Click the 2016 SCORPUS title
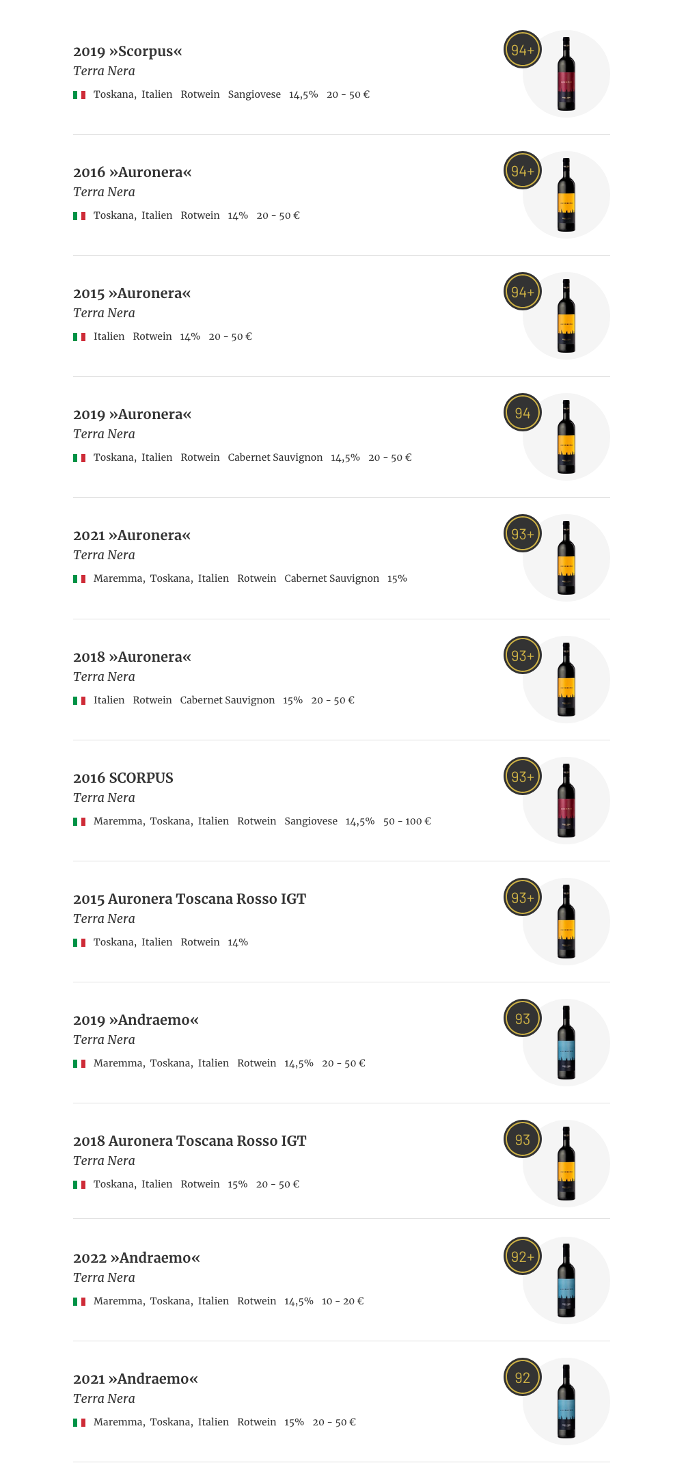Image resolution: width=699 pixels, height=1476 pixels. (123, 778)
